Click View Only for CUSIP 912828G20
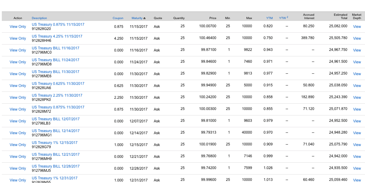 [x=18, y=27]
